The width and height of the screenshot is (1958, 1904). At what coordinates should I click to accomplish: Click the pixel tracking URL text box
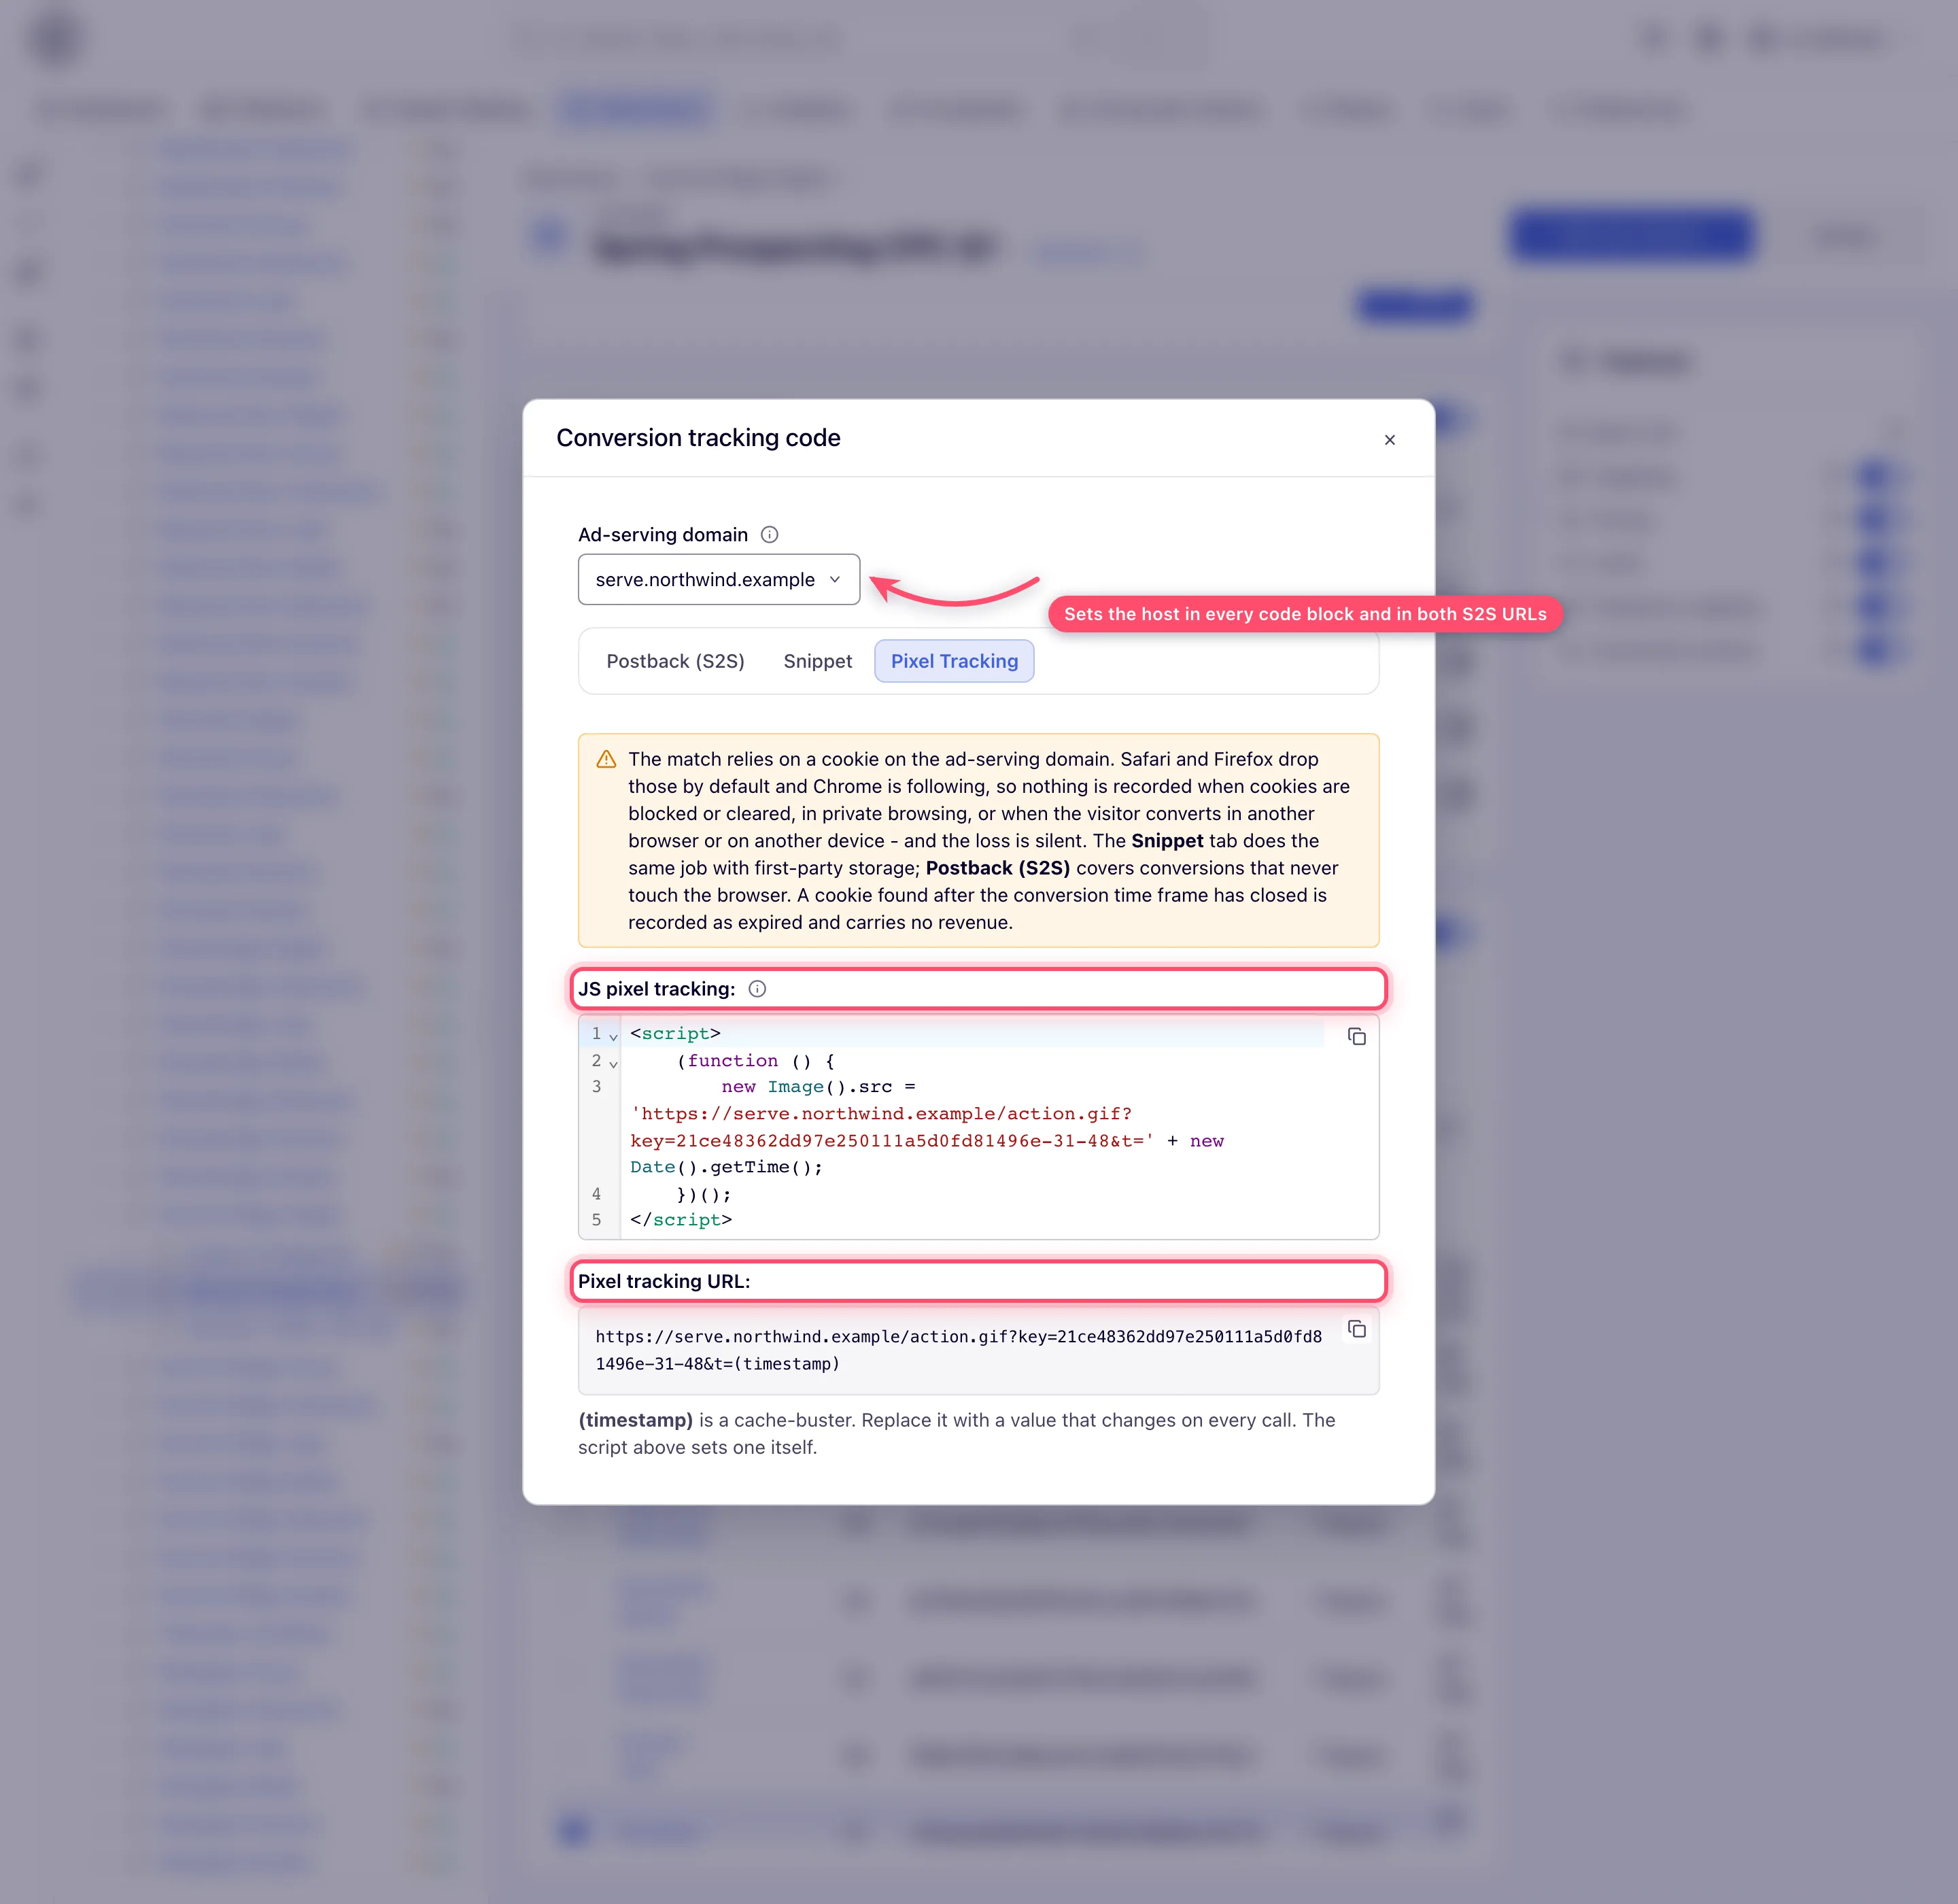coord(978,1351)
